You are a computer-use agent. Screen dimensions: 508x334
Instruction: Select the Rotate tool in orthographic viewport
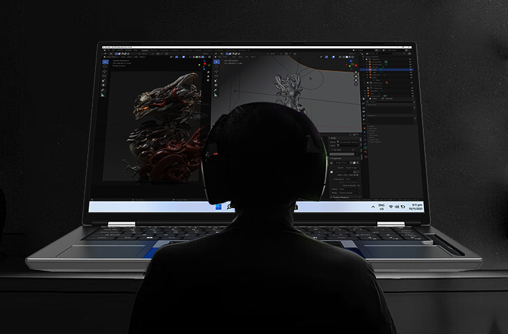pos(216,76)
